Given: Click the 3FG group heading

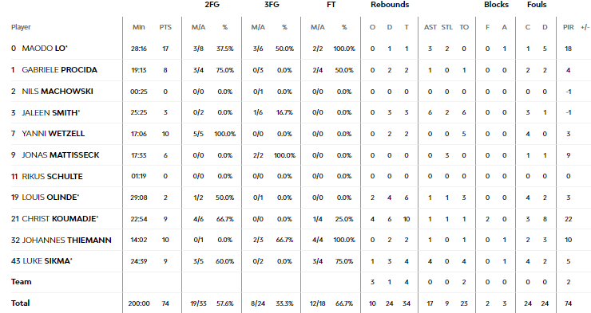Looking at the screenshot, I should click(272, 5).
